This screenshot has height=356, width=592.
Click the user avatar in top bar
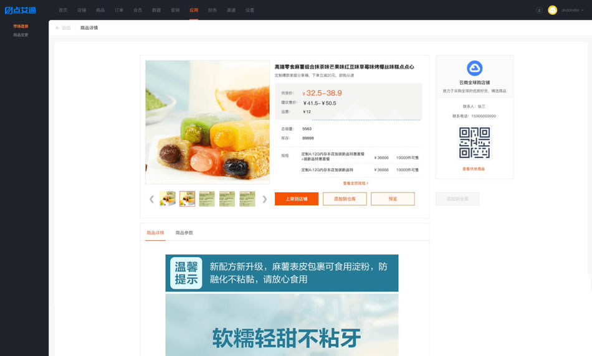click(x=552, y=10)
